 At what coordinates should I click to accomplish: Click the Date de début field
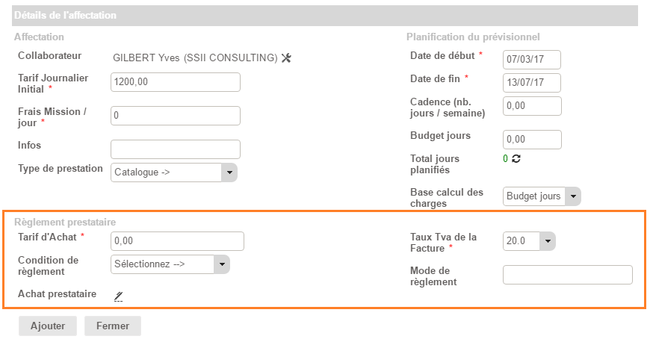click(x=532, y=59)
